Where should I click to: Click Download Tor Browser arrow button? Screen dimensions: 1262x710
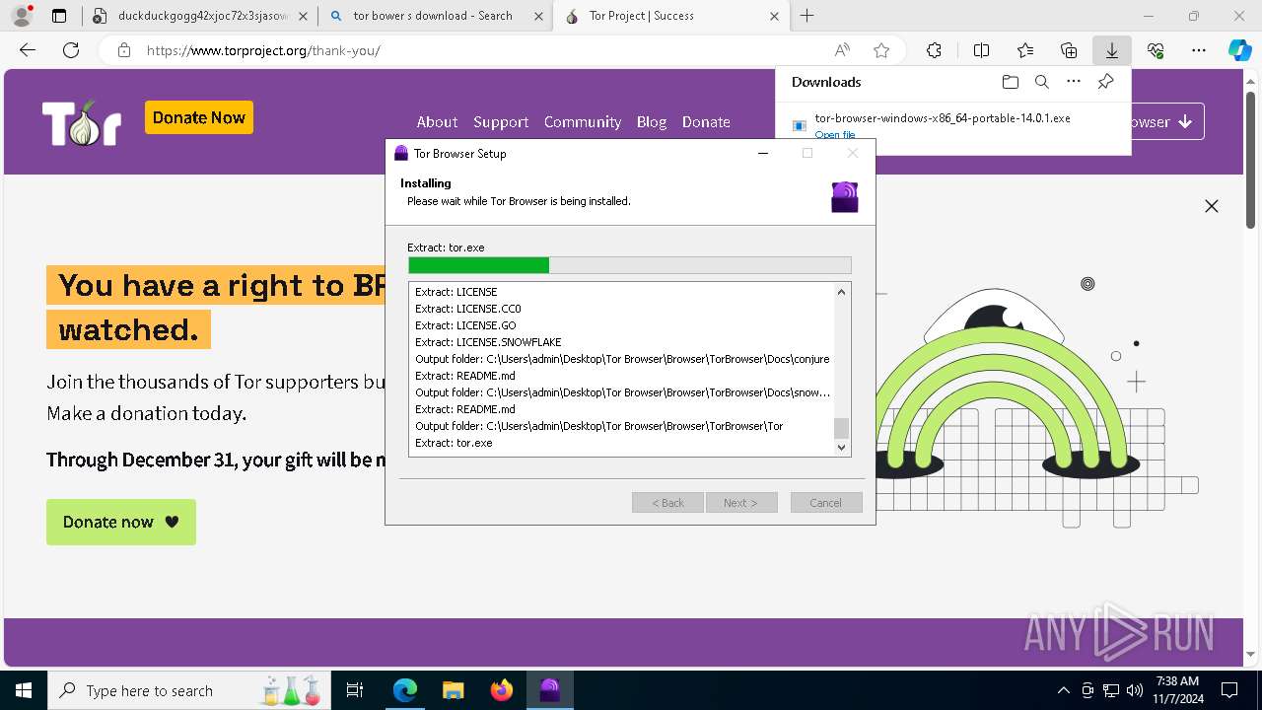click(1167, 122)
